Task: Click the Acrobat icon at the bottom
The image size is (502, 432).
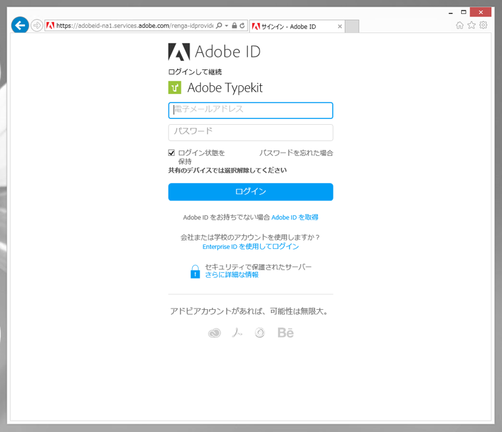Action: (237, 333)
